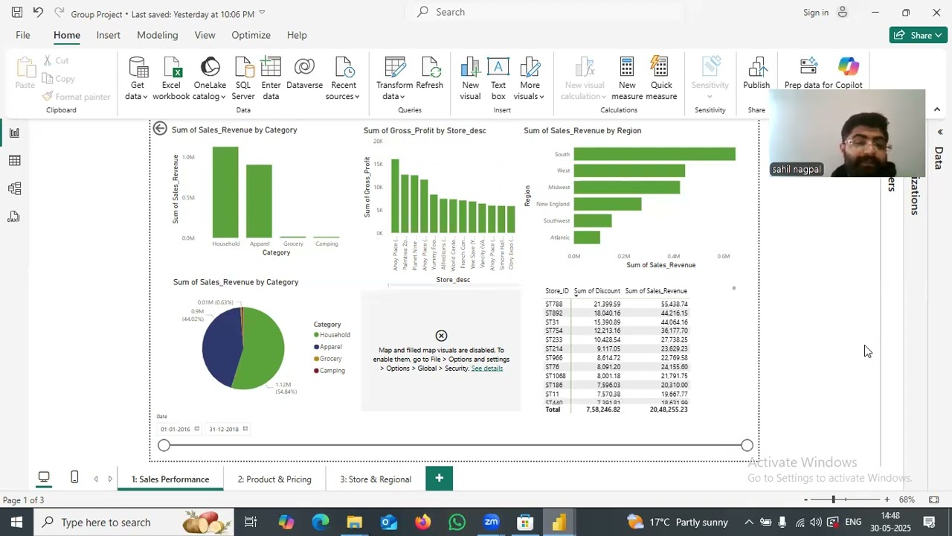Collapse the ribbon with the chevron
This screenshot has width=952, height=536.
coord(936,109)
